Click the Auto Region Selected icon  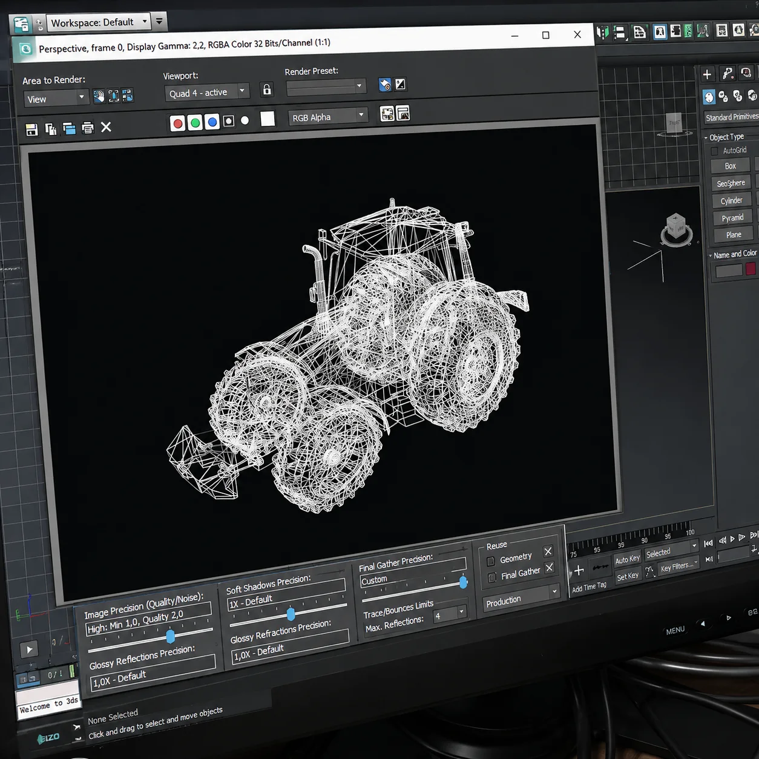point(113,96)
